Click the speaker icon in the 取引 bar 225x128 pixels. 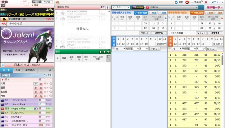pos(108,51)
